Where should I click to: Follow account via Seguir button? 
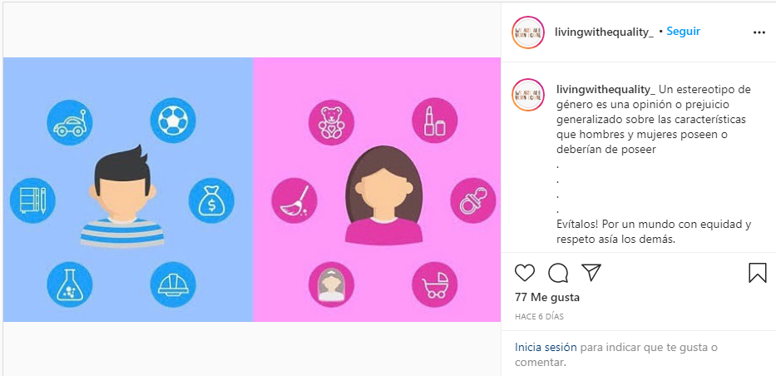(x=684, y=31)
